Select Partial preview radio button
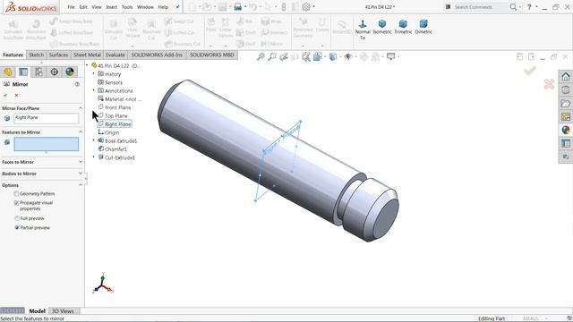This screenshot has width=573, height=322. [x=17, y=227]
